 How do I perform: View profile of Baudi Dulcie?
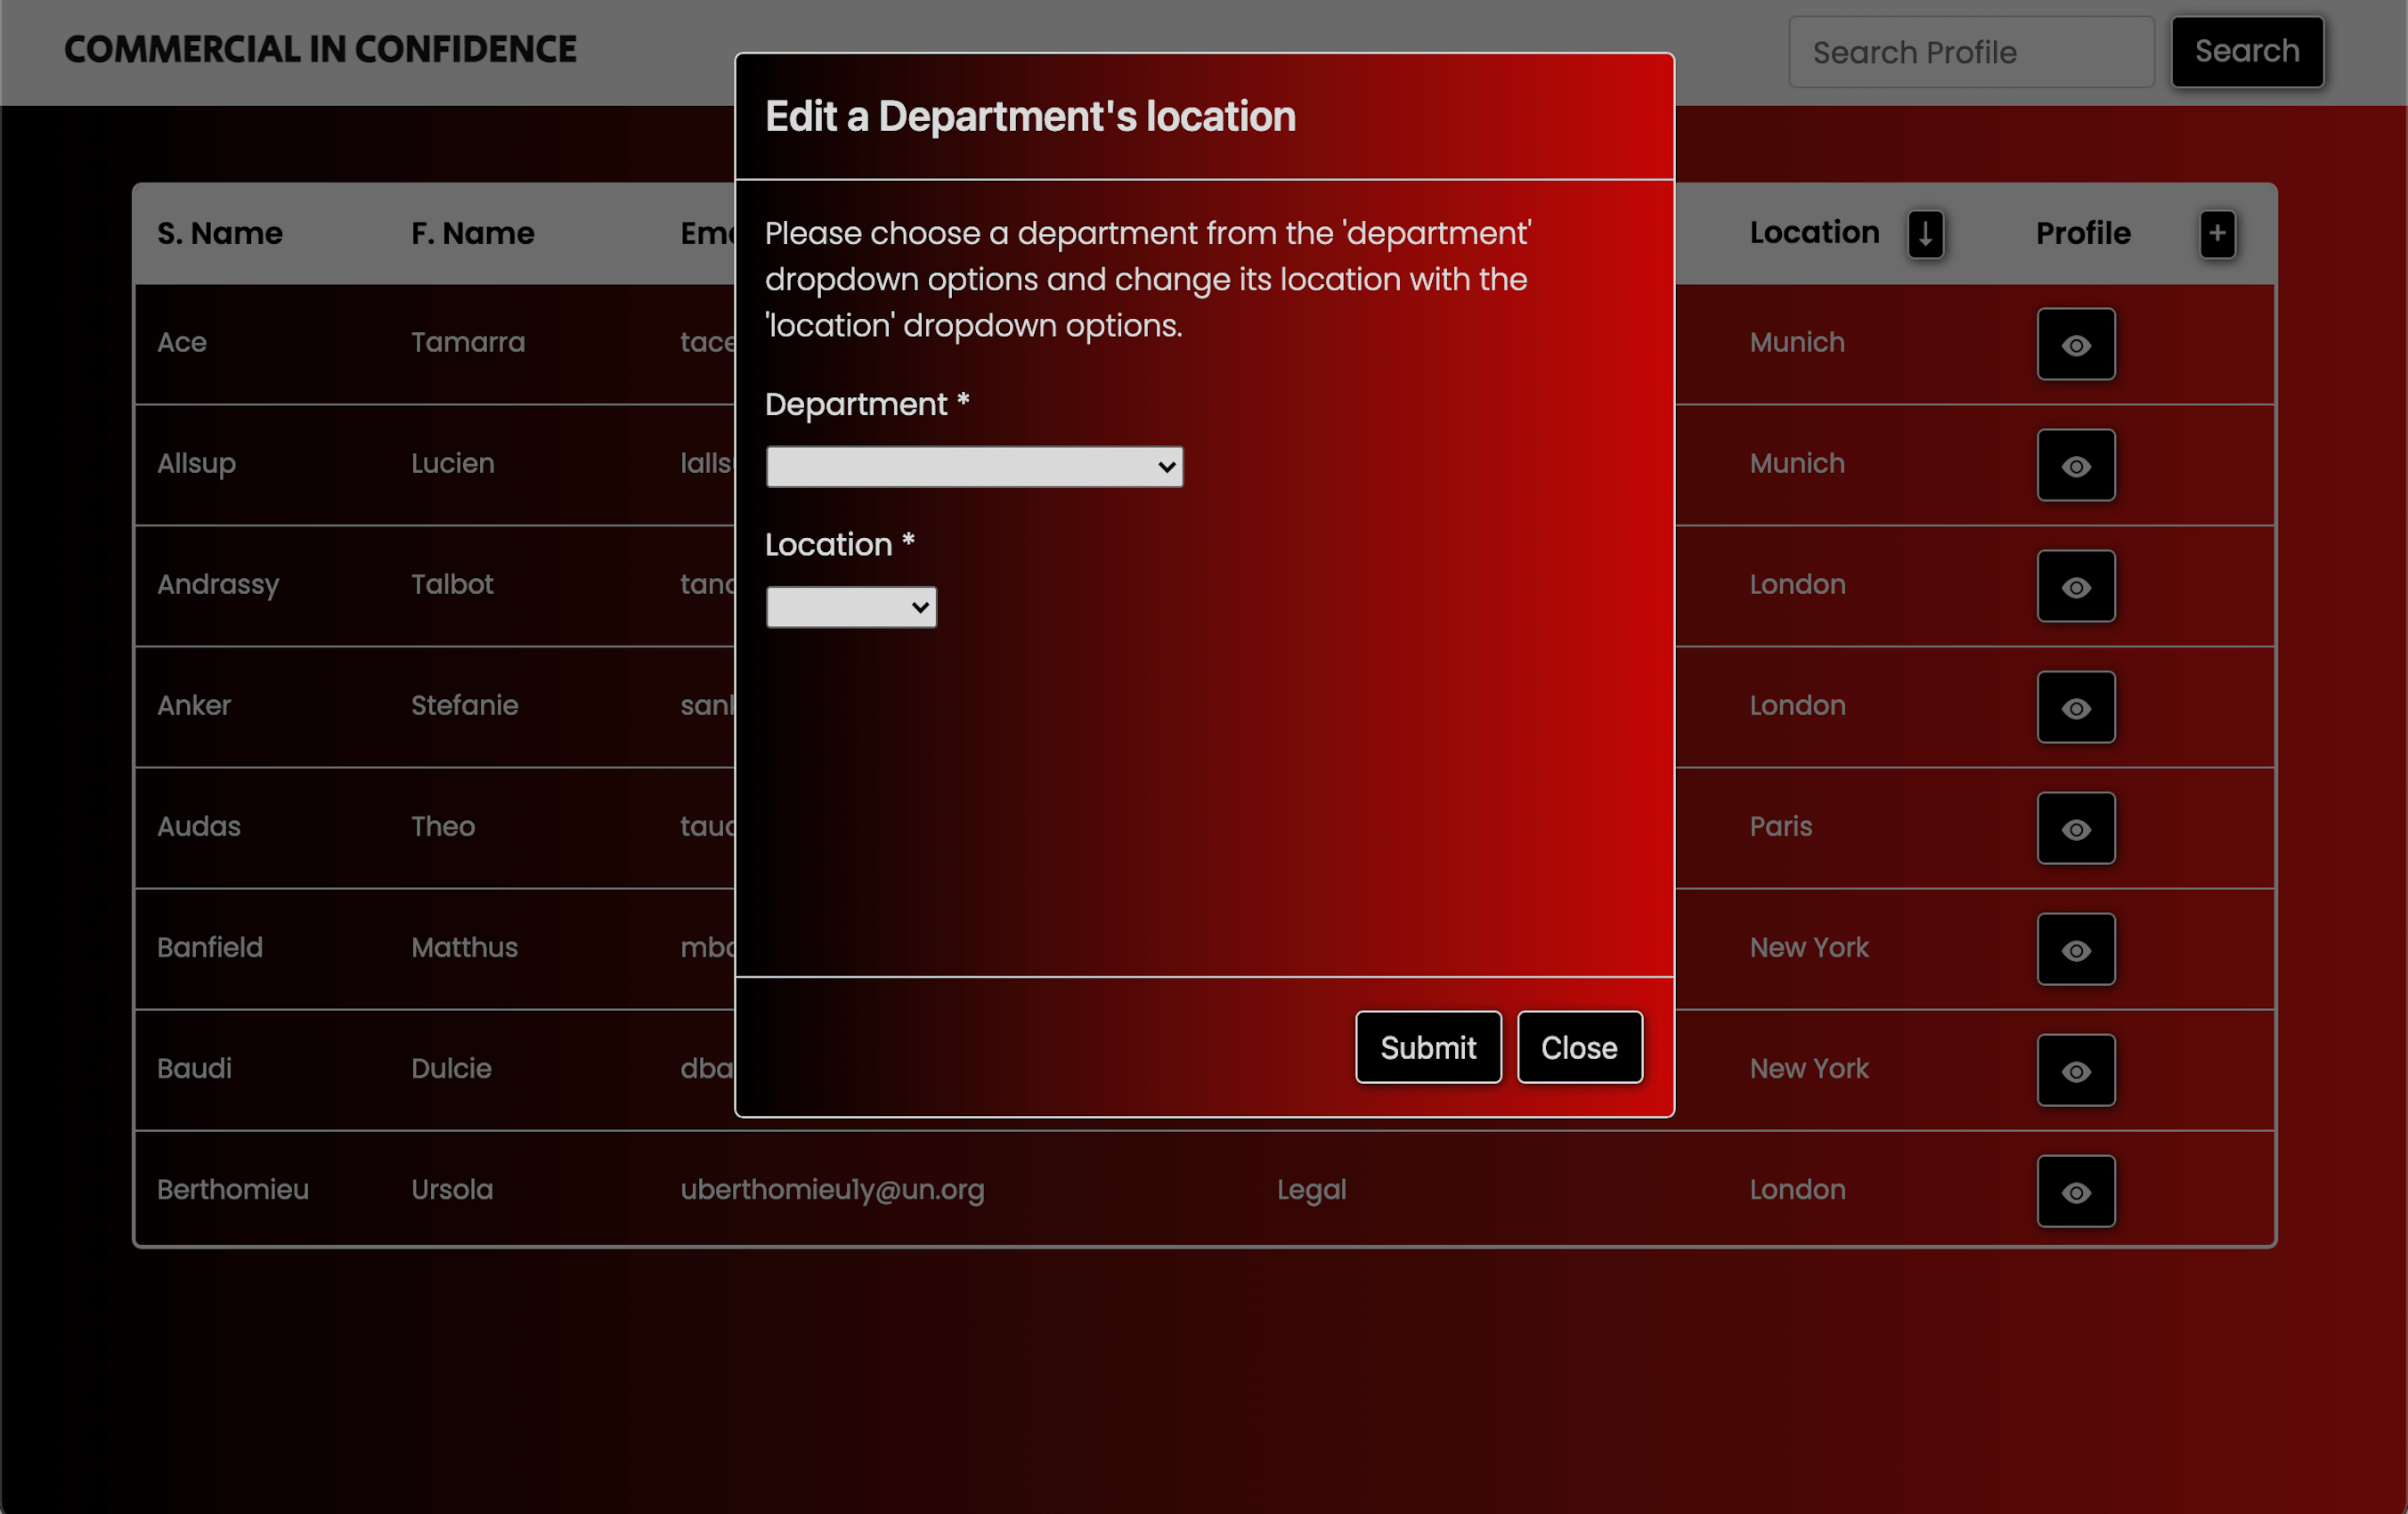tap(2076, 1070)
